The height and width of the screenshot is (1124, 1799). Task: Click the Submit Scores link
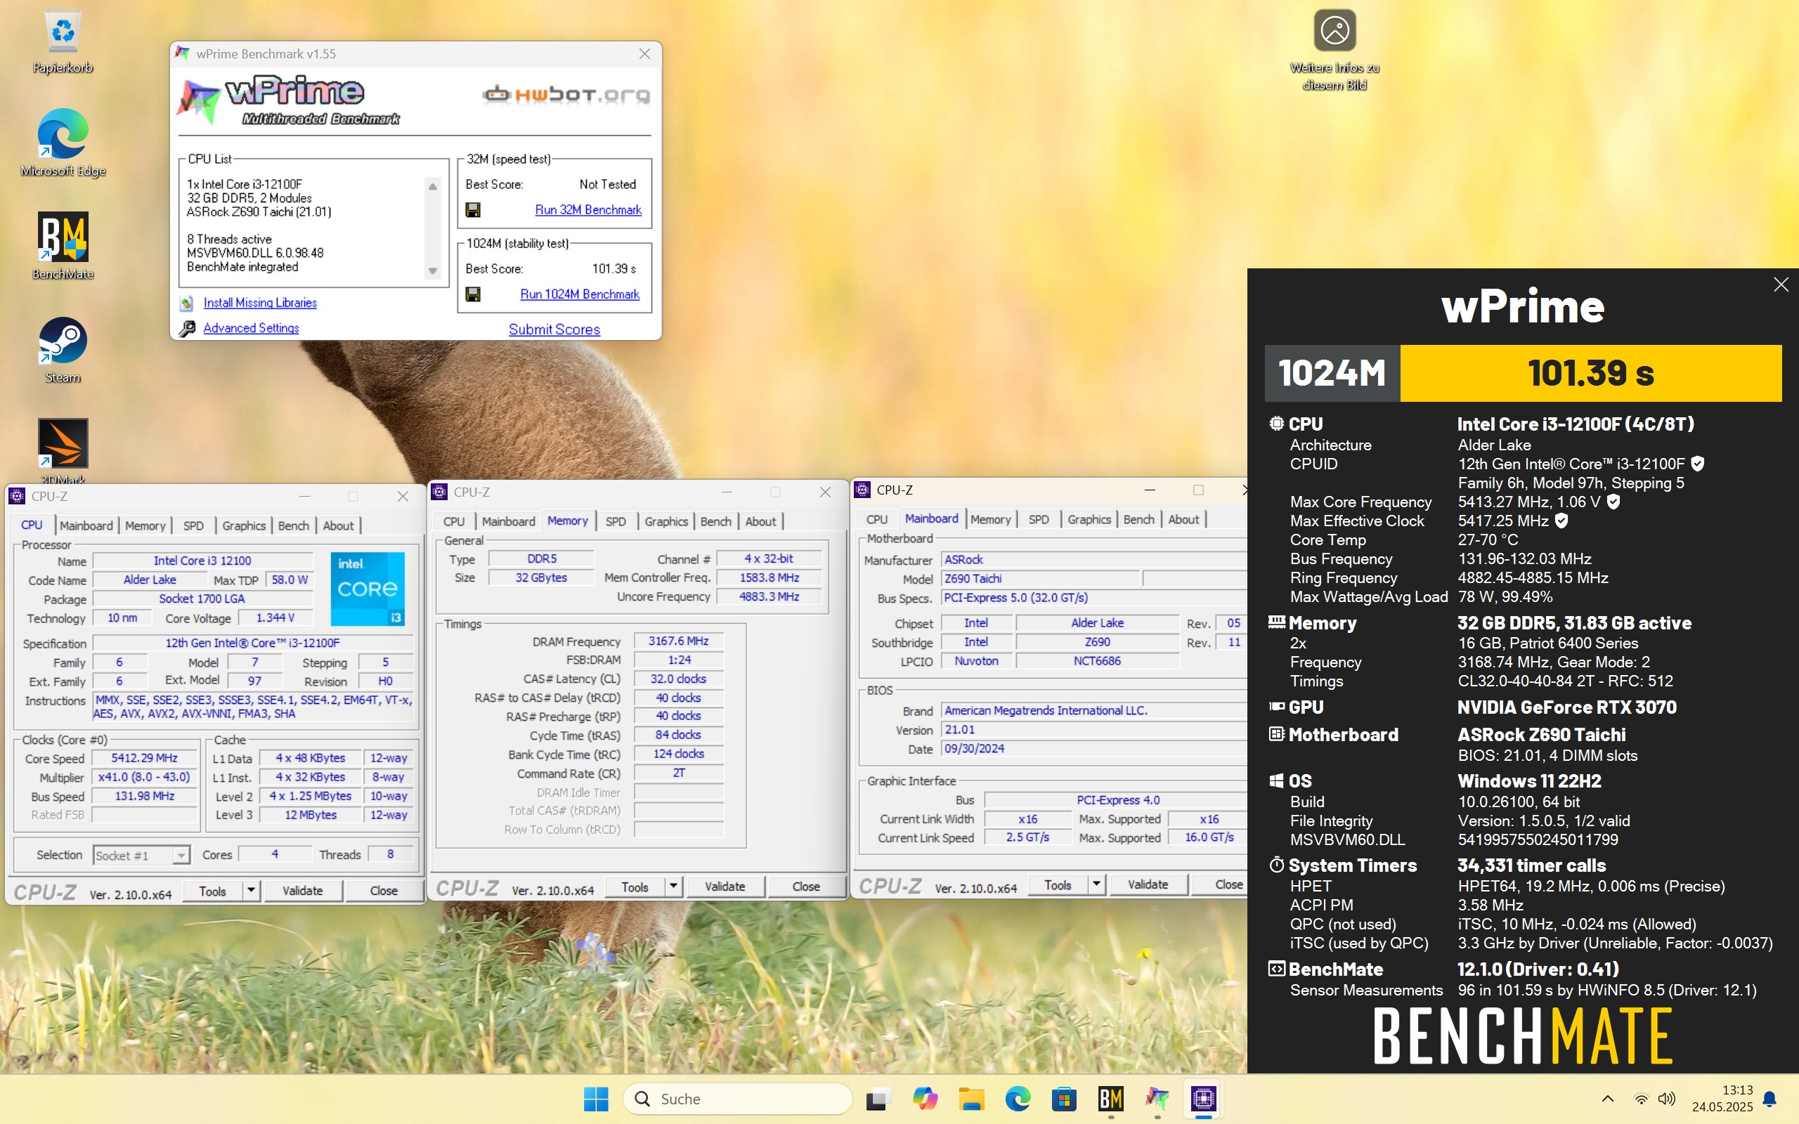pos(554,329)
